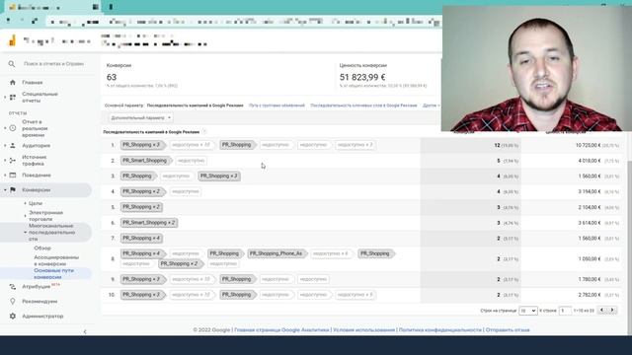The height and width of the screenshot is (355, 632).
Task: Expand Электронная торговля submenu
Action: tap(25, 216)
